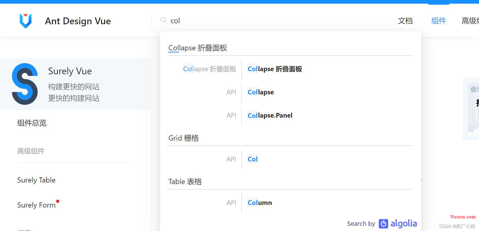Open Surely Table in the sidebar
The height and width of the screenshot is (231, 479).
coord(36,180)
